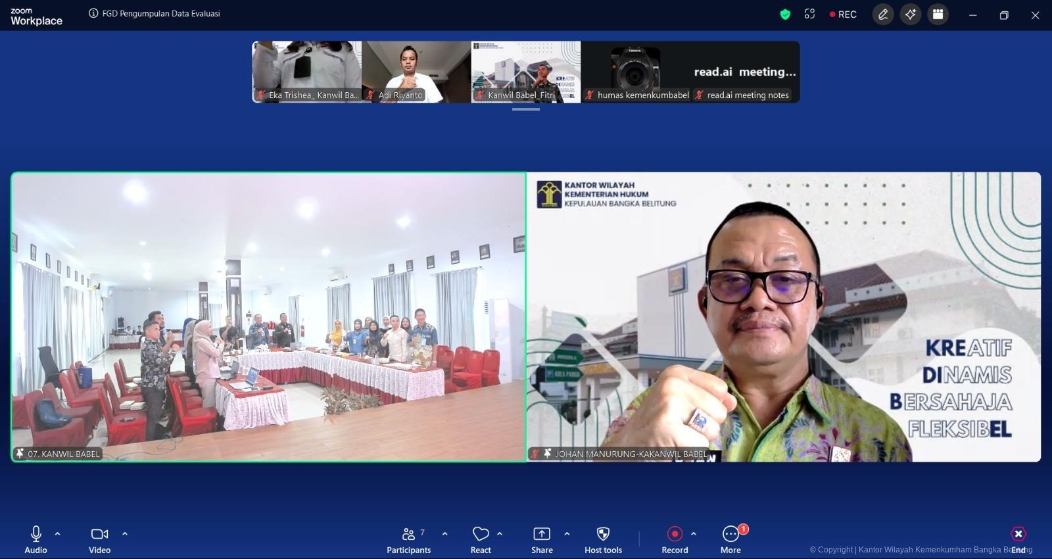Toggle microphone Audio mute
Viewport: 1052px width, 559px height.
pyautogui.click(x=36, y=540)
